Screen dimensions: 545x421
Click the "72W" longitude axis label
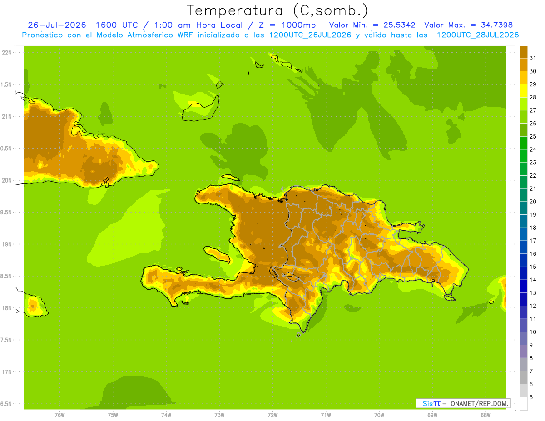tap(272, 415)
